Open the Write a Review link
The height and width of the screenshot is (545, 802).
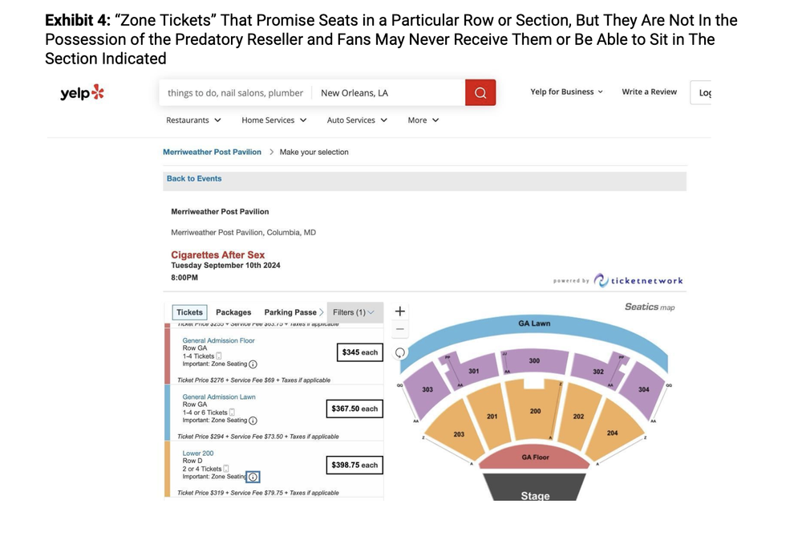pyautogui.click(x=649, y=92)
